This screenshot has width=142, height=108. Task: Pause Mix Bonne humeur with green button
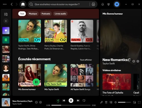[36, 82]
